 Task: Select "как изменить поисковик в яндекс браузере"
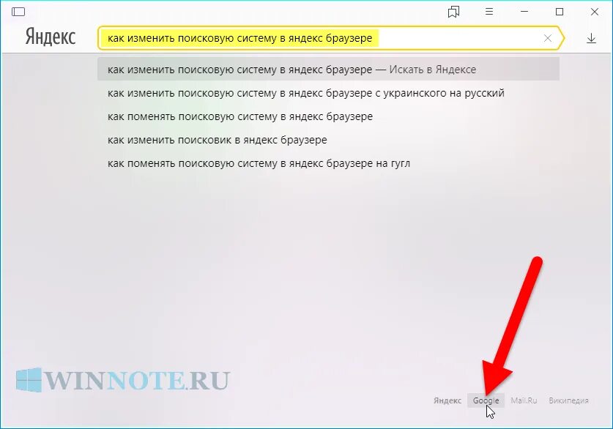coord(328,140)
